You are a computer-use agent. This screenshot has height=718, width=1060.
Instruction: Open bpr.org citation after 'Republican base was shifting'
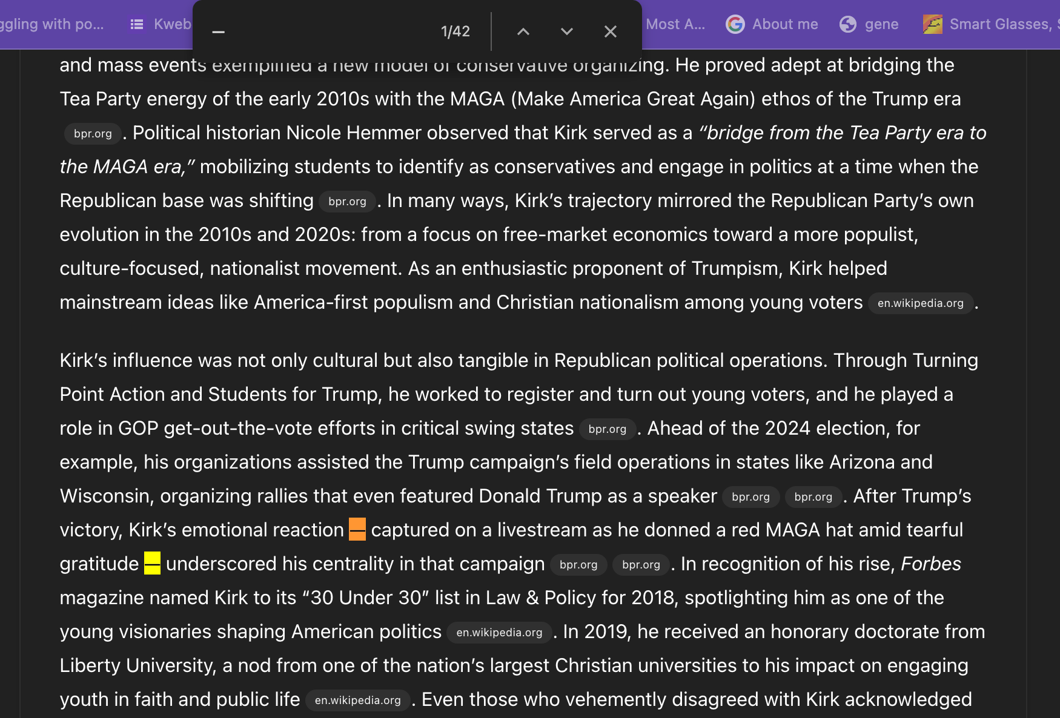pyautogui.click(x=347, y=202)
